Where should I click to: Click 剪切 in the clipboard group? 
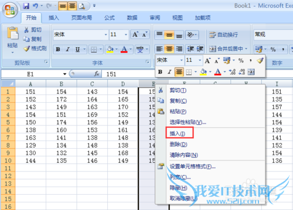click(32, 30)
